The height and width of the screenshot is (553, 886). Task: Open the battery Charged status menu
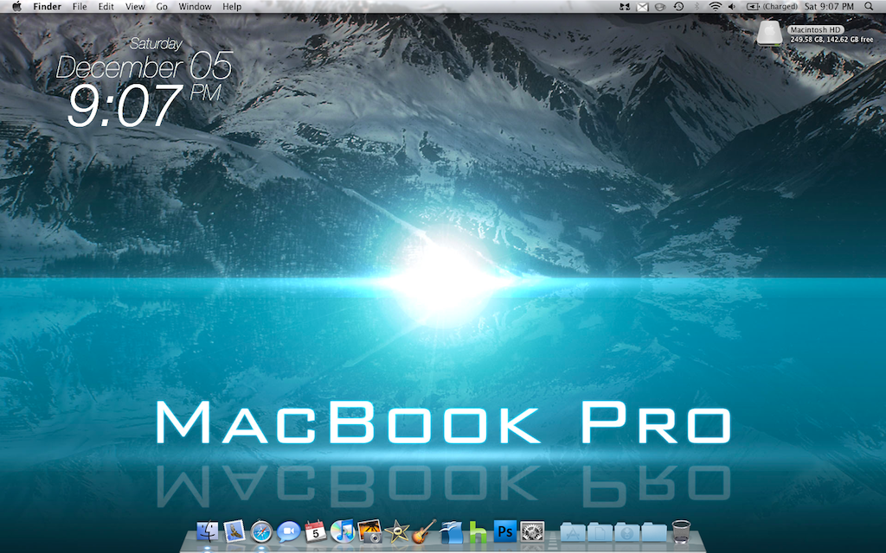coord(772,7)
